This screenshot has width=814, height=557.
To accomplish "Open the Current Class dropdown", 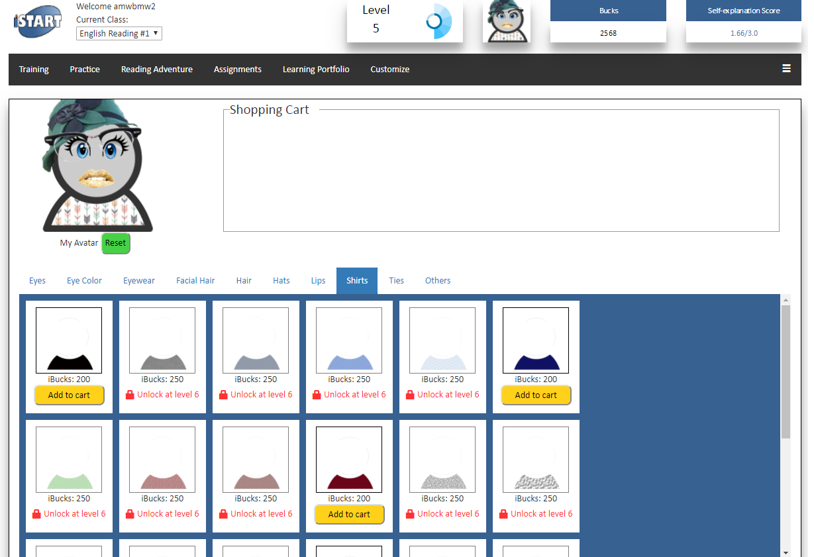I will (x=119, y=33).
